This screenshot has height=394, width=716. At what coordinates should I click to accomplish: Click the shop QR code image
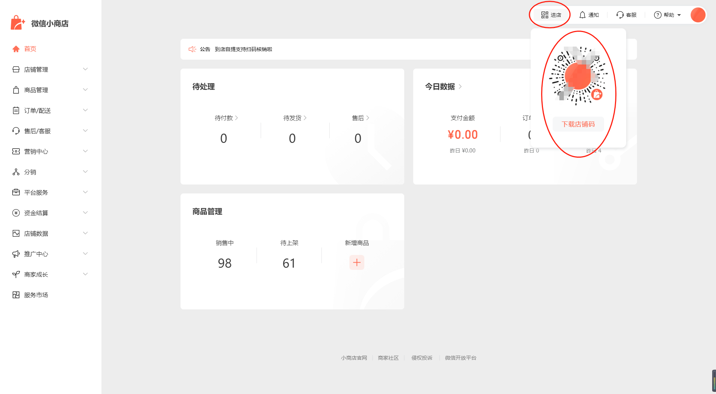tap(578, 76)
